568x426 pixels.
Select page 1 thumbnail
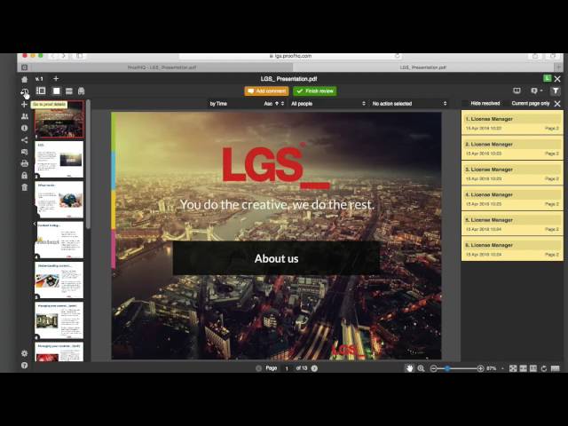coord(59,120)
